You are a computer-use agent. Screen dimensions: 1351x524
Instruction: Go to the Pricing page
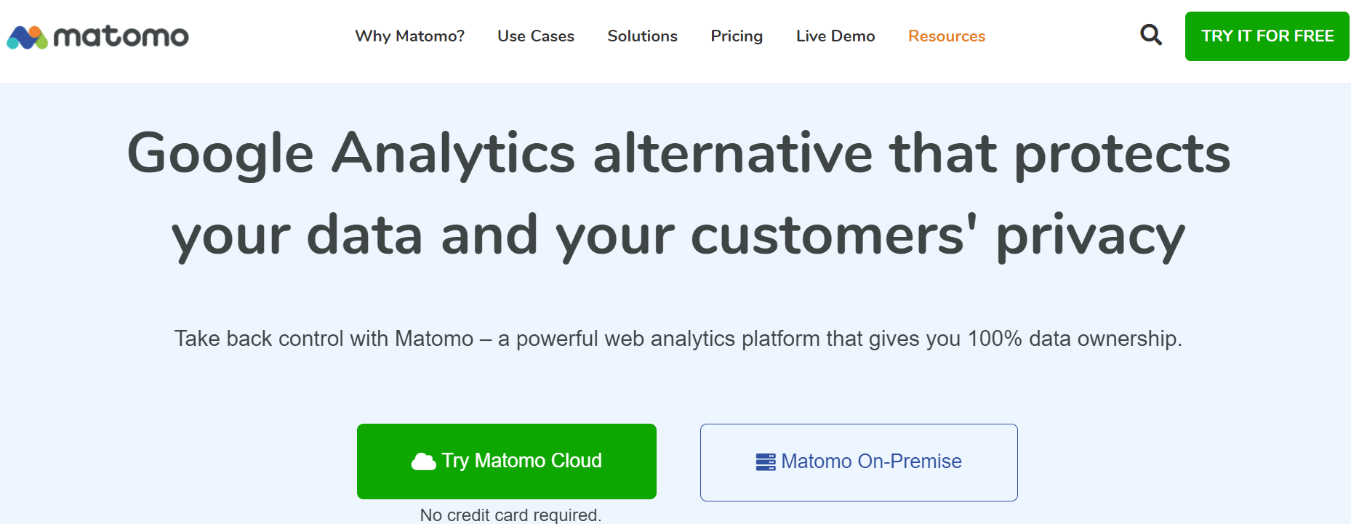pyautogui.click(x=737, y=36)
